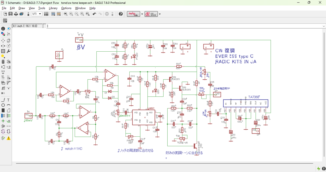326x172 pixels.
Task: Expand the LTC Spice dropdown arrow
Action: [159, 14]
